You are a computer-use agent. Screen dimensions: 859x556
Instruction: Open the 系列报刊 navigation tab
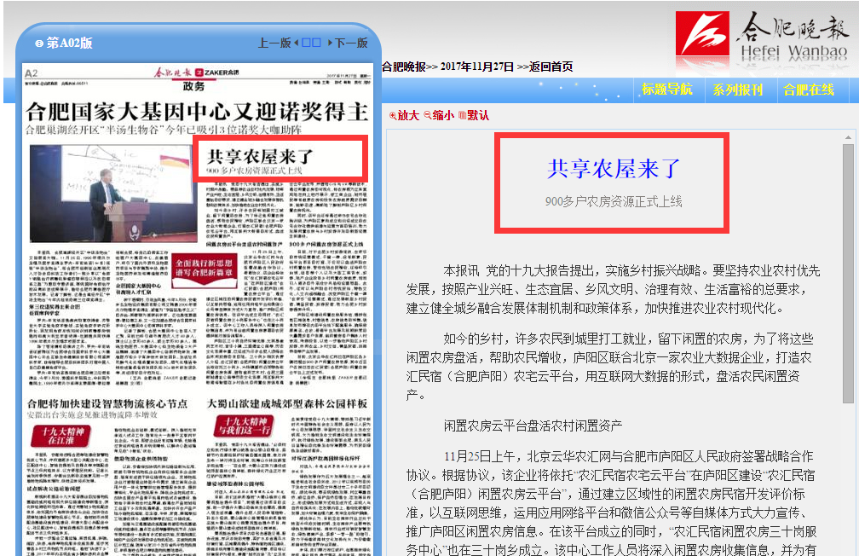click(737, 90)
